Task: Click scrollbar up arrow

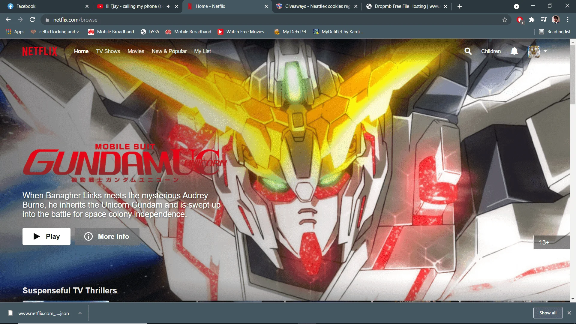Action: [x=573, y=42]
